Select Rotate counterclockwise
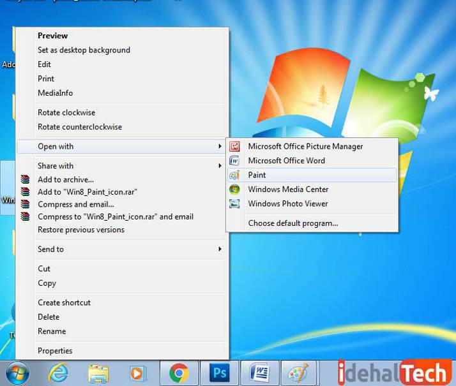The width and height of the screenshot is (456, 386). click(122, 127)
